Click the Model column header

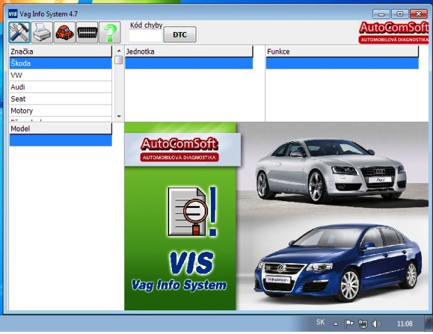coord(61,129)
